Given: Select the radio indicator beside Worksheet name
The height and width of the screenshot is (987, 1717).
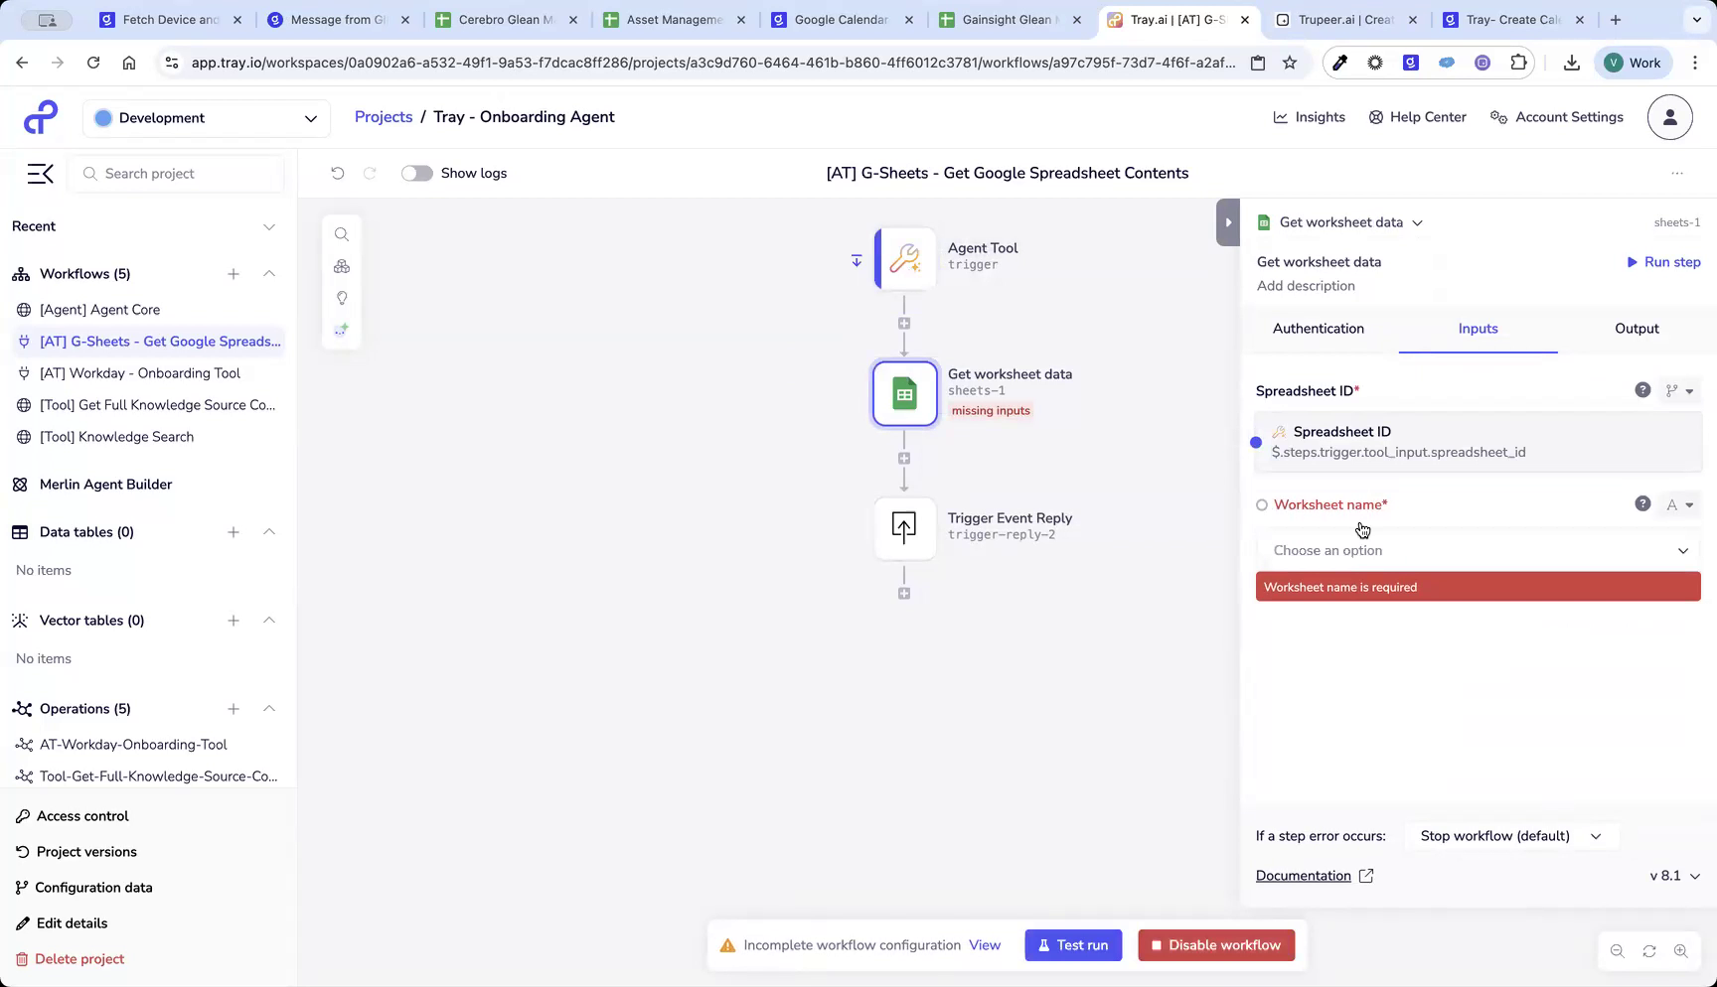Looking at the screenshot, I should pos(1261,504).
